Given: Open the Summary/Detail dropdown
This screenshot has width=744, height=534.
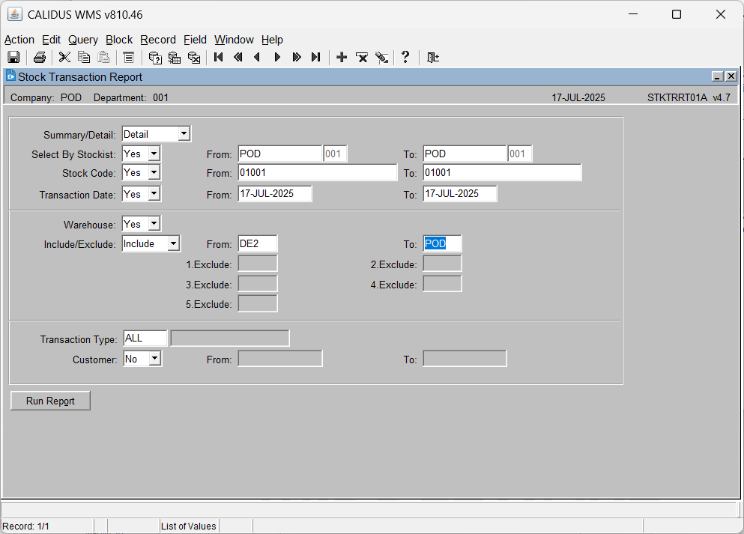Looking at the screenshot, I should [x=184, y=134].
